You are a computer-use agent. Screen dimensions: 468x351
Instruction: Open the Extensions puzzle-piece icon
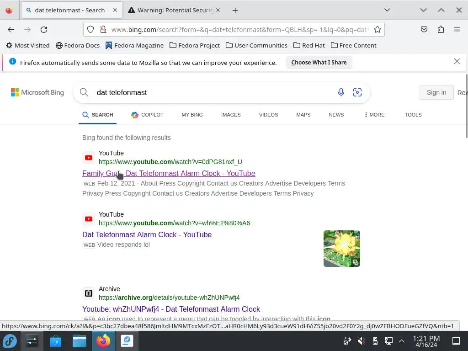click(441, 29)
